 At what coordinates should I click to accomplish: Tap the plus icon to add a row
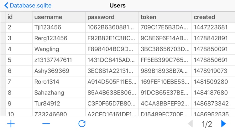pos(11,124)
